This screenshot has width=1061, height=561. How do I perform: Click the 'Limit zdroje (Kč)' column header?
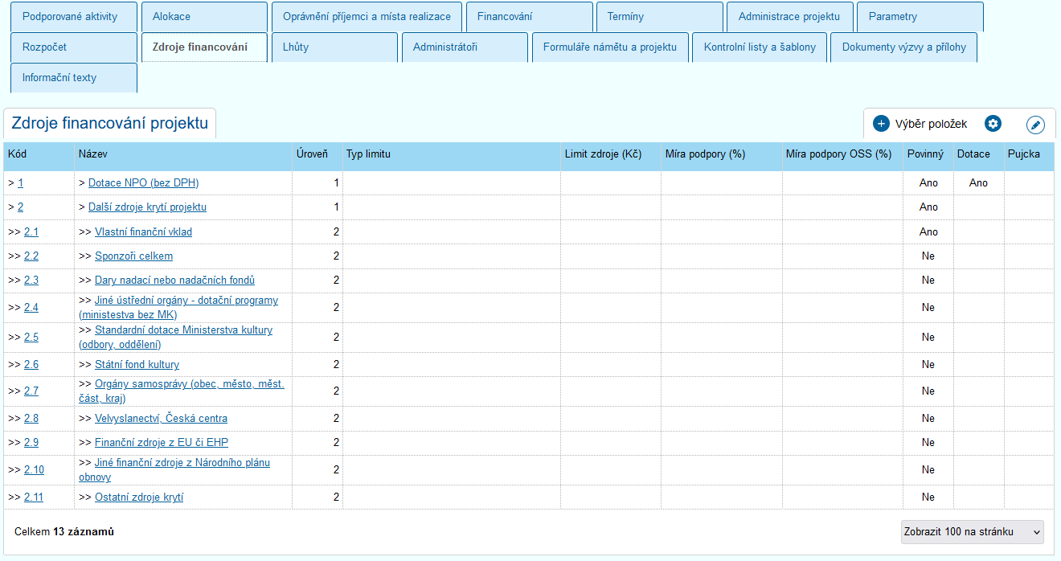[x=603, y=154]
